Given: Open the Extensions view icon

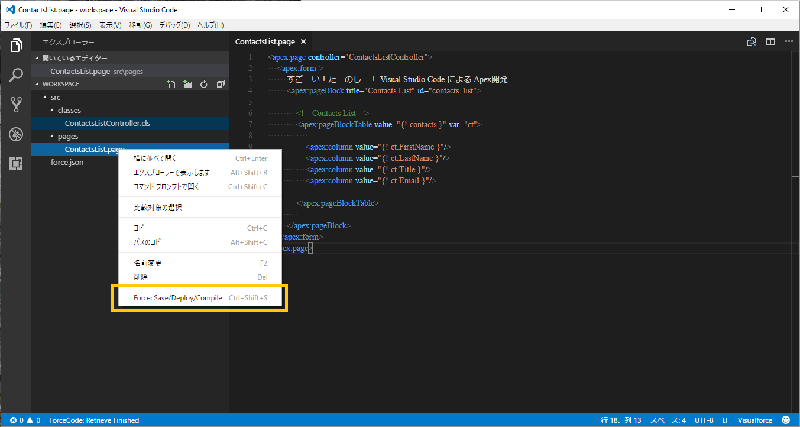Looking at the screenshot, I should [16, 164].
